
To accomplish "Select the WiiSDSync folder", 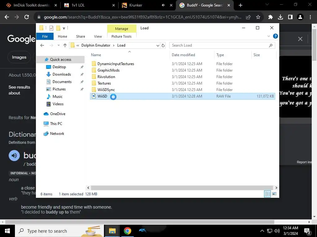I will (106, 90).
